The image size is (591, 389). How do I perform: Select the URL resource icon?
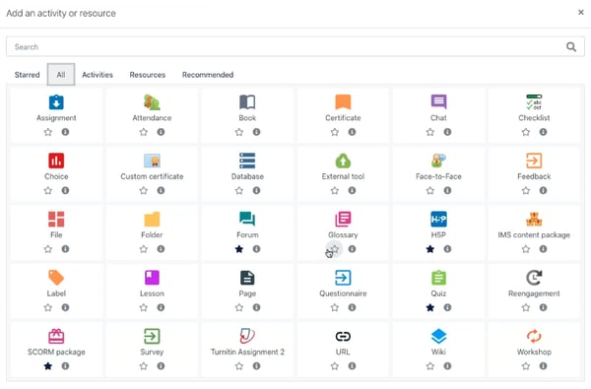(343, 336)
